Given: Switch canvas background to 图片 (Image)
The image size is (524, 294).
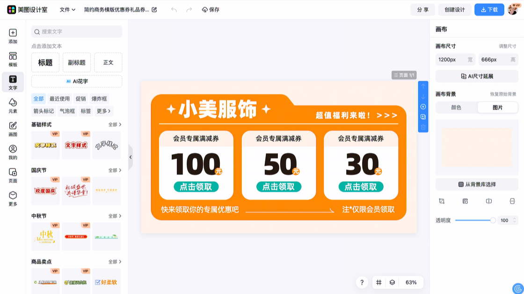Looking at the screenshot, I should tap(497, 107).
